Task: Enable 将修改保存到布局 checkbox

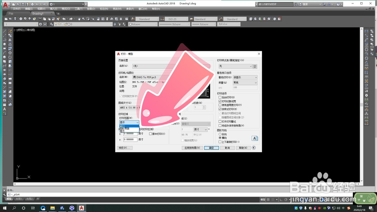Action: [x=220, y=125]
